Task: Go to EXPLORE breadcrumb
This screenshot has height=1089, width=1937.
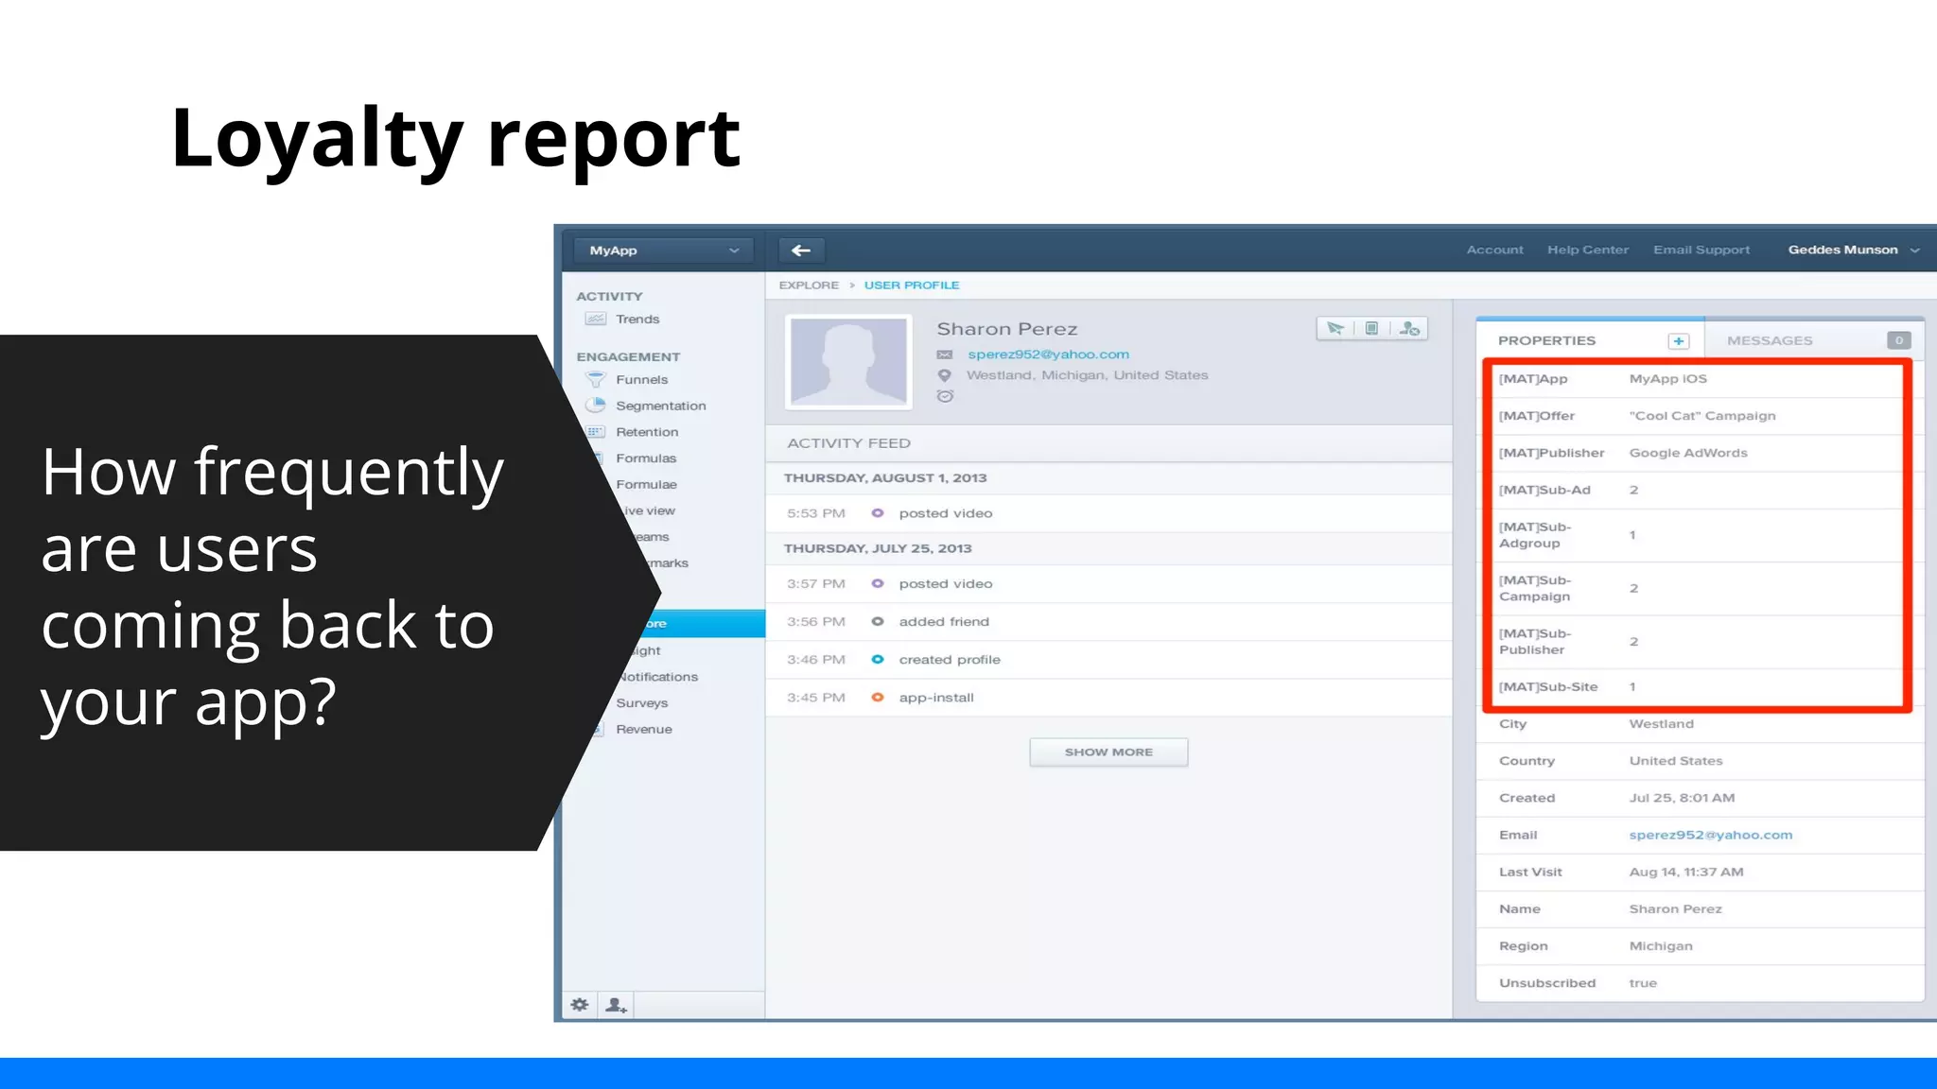Action: tap(809, 285)
